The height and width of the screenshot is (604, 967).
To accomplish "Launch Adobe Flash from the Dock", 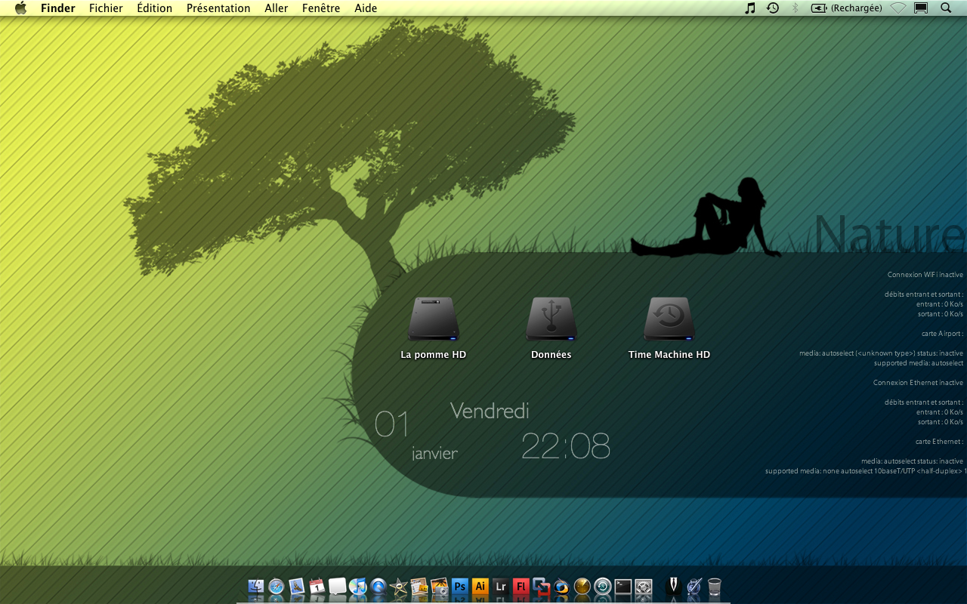I will (521, 587).
